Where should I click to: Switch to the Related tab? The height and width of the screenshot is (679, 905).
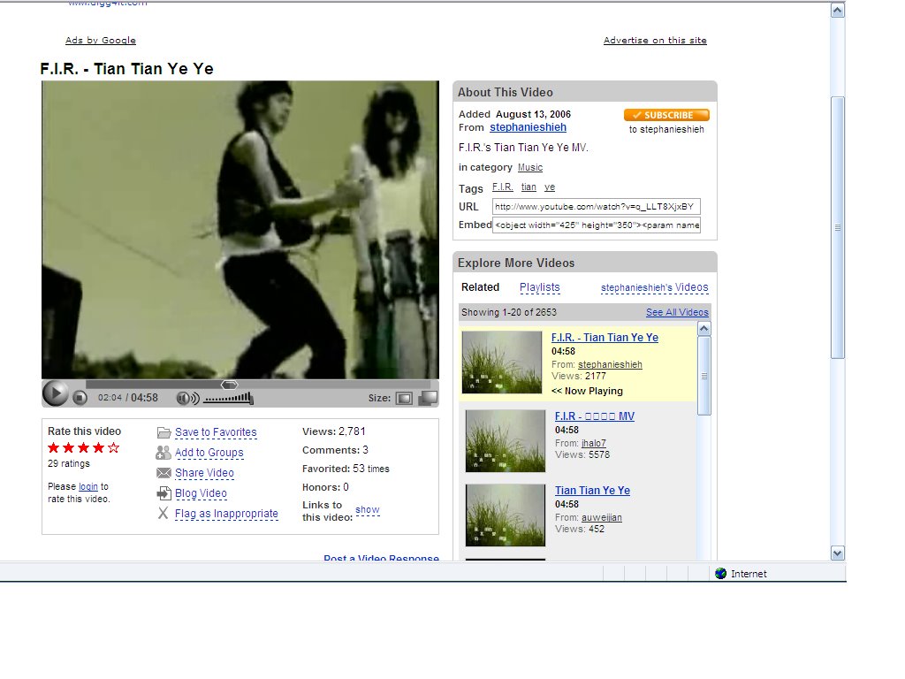(480, 287)
